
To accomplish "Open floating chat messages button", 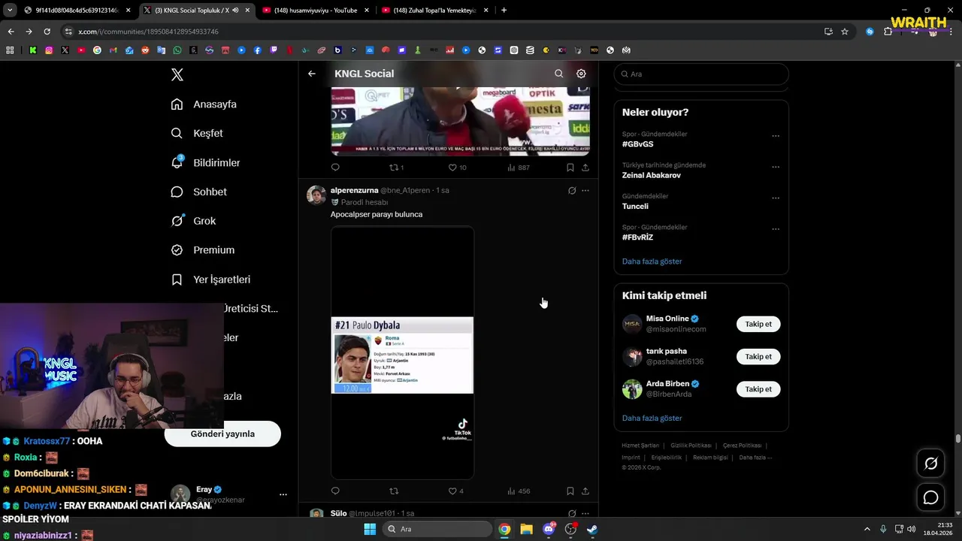I will tap(930, 497).
